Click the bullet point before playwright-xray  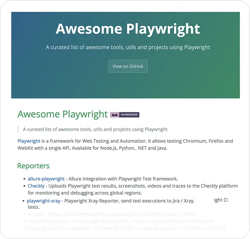pyautogui.click(x=23, y=201)
